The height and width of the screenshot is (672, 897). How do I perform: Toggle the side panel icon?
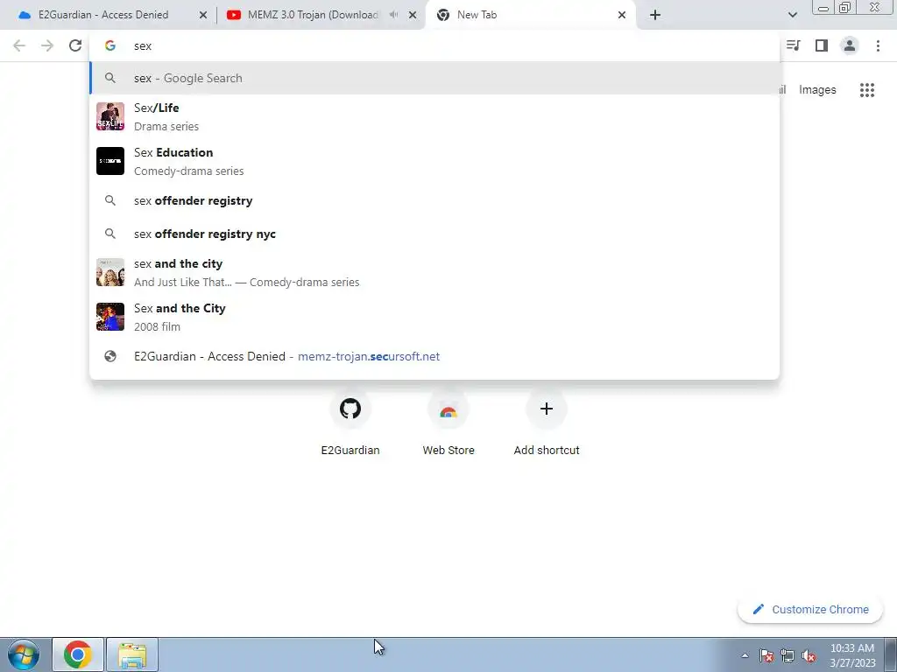click(822, 45)
